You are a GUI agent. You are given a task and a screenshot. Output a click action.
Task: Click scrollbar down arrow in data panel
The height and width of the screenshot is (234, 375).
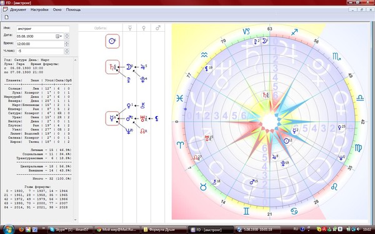(76, 220)
